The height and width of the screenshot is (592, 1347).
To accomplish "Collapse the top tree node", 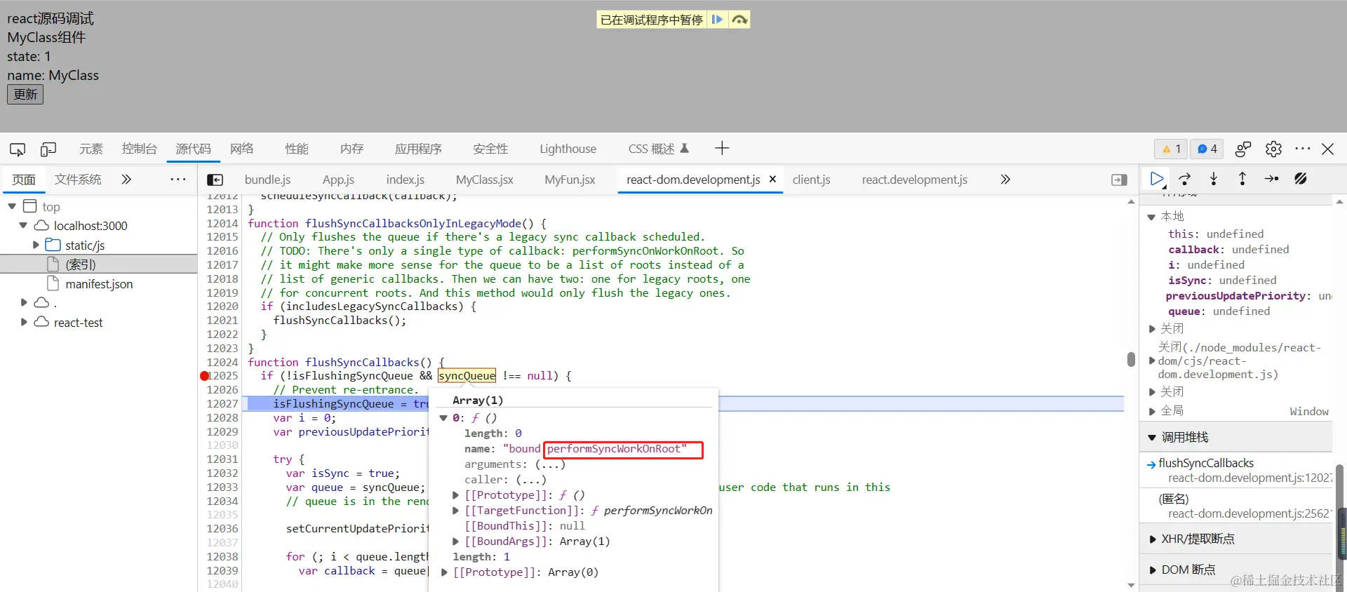I will click(x=12, y=206).
